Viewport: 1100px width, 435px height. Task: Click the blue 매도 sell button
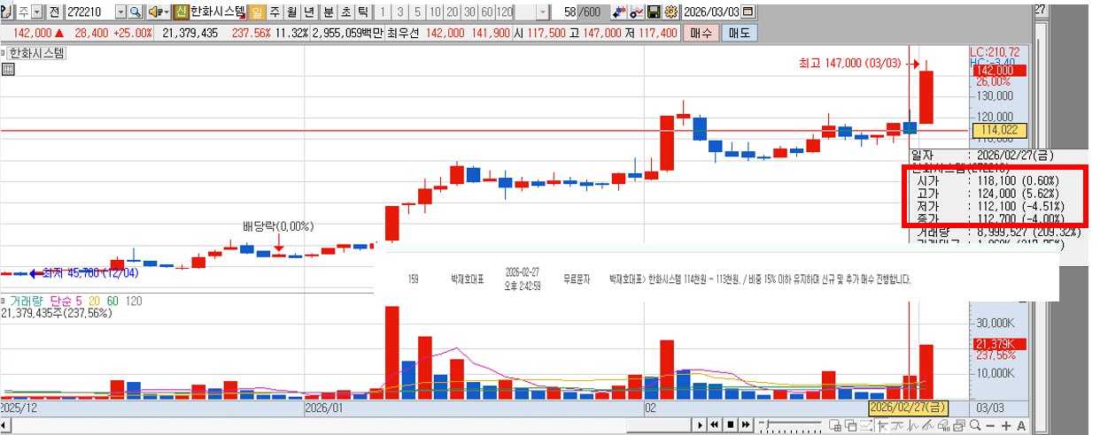pyautogui.click(x=738, y=33)
